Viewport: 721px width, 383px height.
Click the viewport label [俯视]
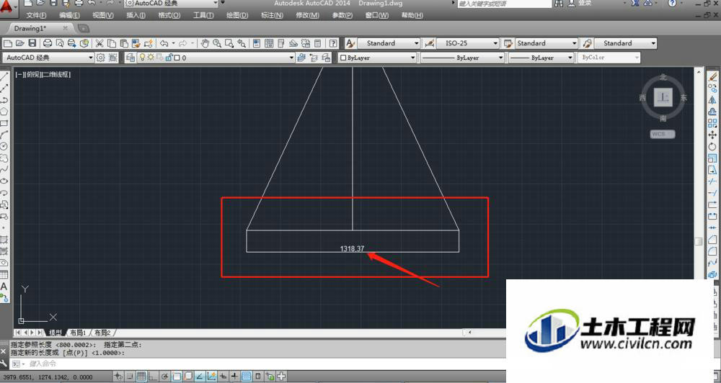coord(34,74)
